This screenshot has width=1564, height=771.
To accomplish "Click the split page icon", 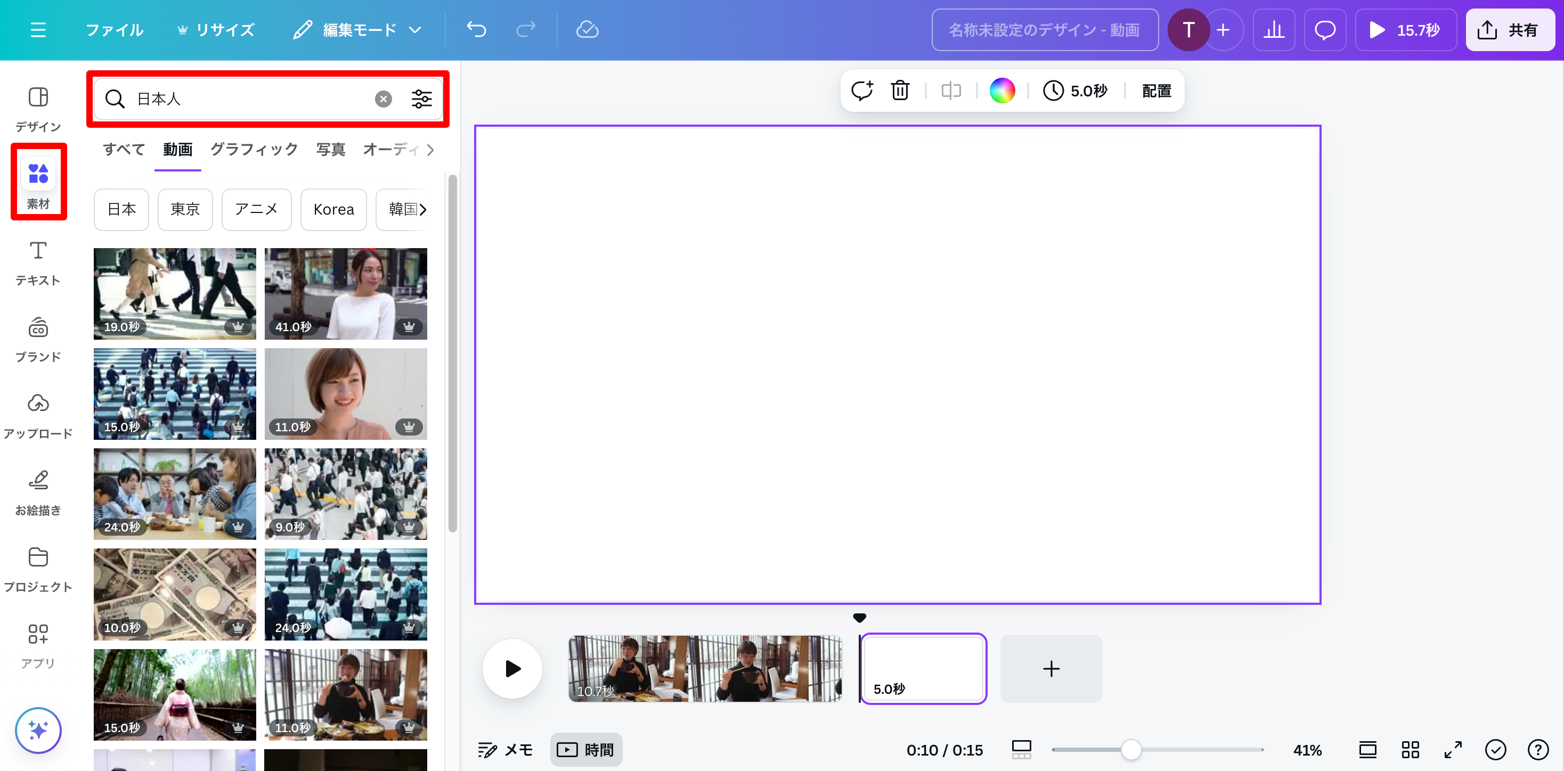I will (951, 91).
